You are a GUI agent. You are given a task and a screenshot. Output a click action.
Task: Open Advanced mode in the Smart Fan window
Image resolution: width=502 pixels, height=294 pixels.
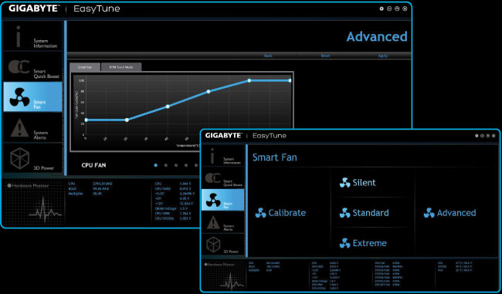449,213
